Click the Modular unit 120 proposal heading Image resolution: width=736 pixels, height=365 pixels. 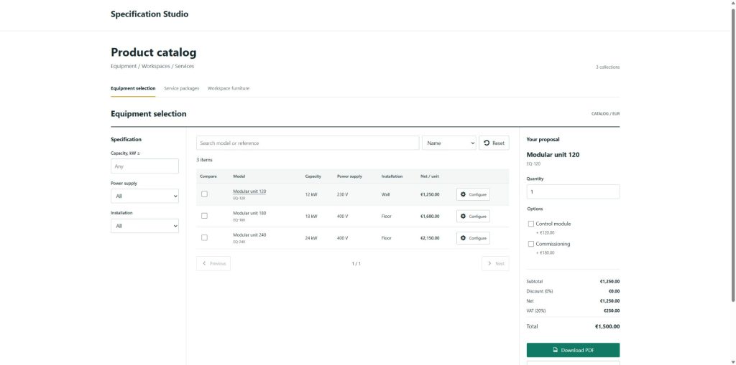[x=553, y=155]
